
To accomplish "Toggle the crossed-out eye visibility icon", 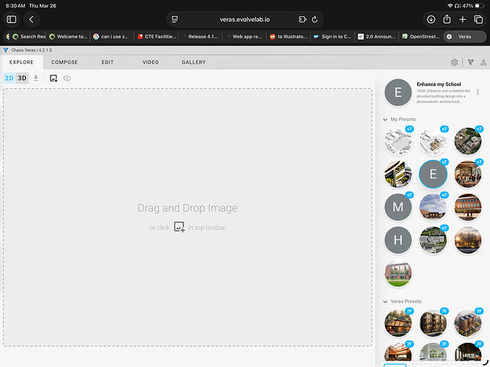I will point(68,78).
